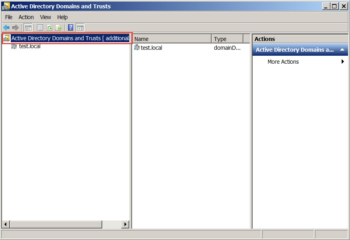
Task: Sort the list by the Type column header
Action: point(227,39)
